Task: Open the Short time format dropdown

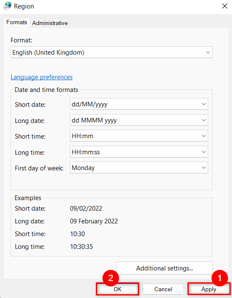Action: coord(139,136)
